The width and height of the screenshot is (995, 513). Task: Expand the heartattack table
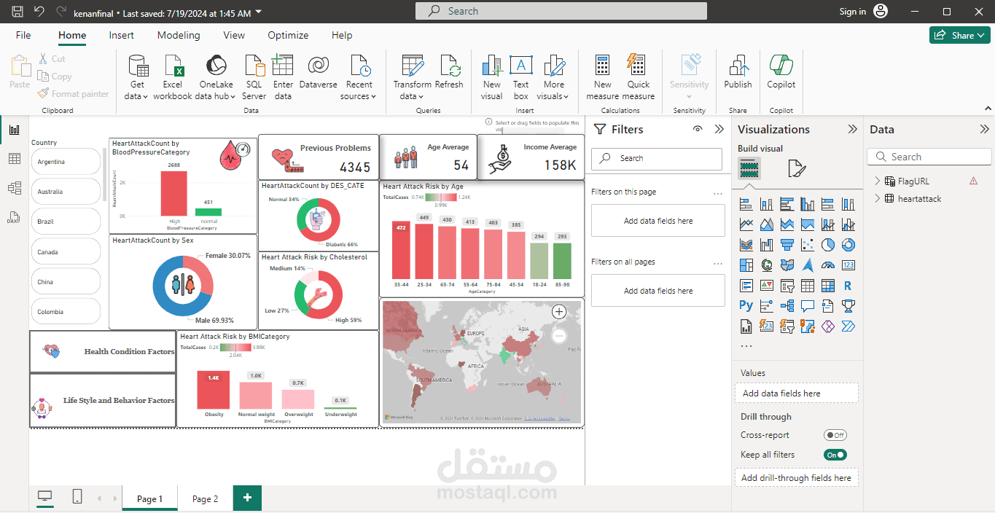click(x=878, y=198)
